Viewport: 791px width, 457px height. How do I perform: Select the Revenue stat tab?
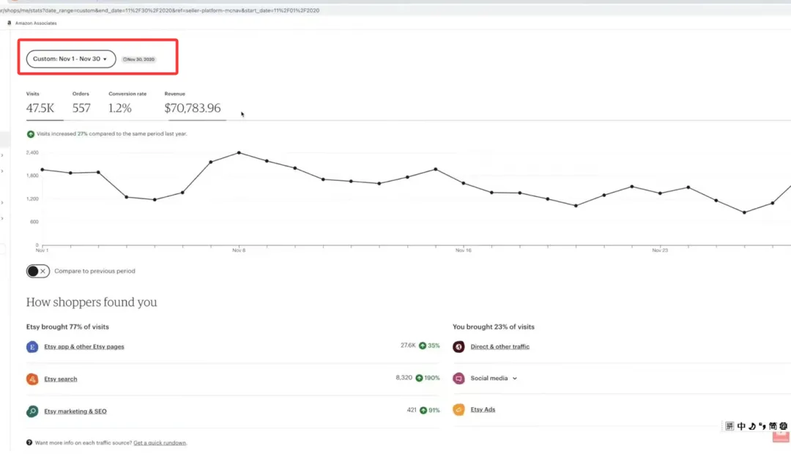(193, 104)
